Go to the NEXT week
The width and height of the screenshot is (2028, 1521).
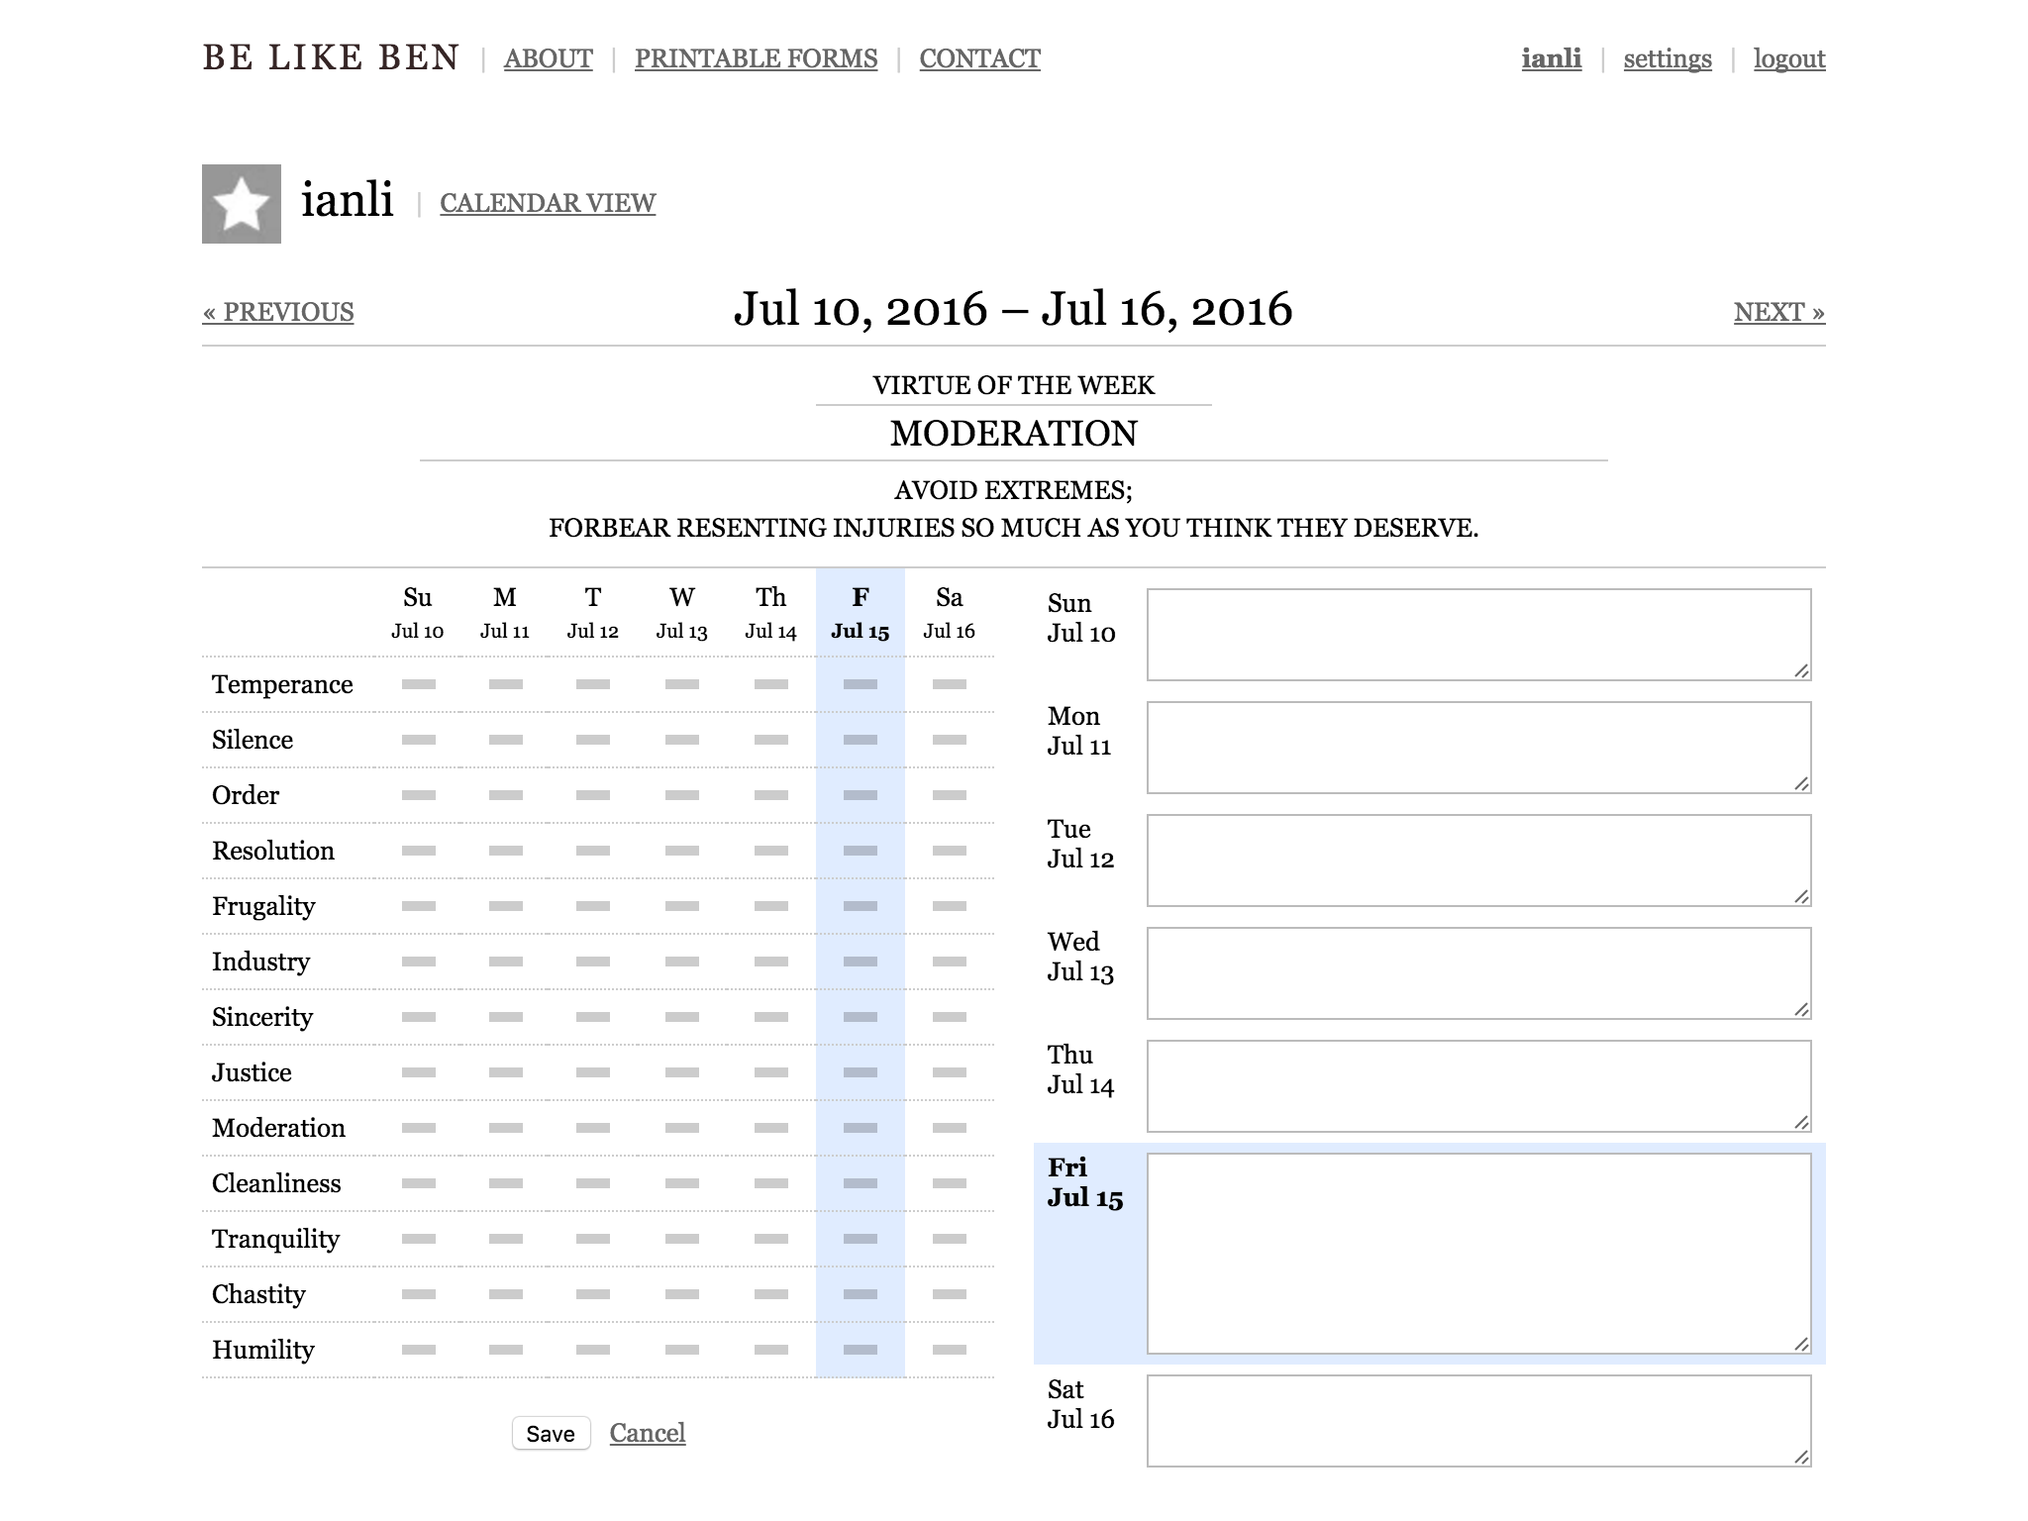(1779, 312)
